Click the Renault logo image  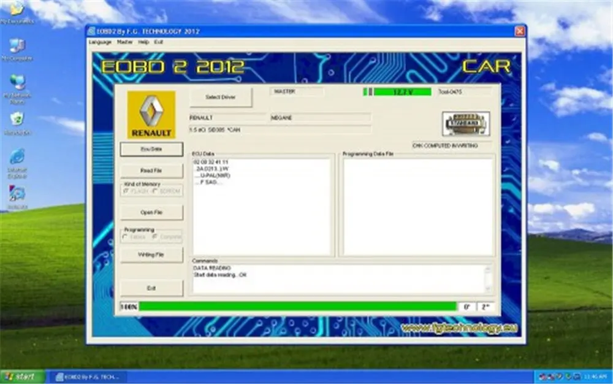[151, 115]
